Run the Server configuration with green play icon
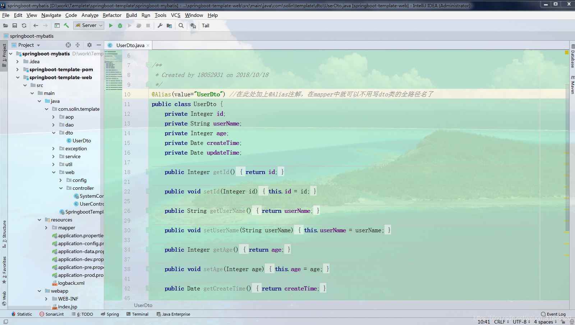 [110, 26]
